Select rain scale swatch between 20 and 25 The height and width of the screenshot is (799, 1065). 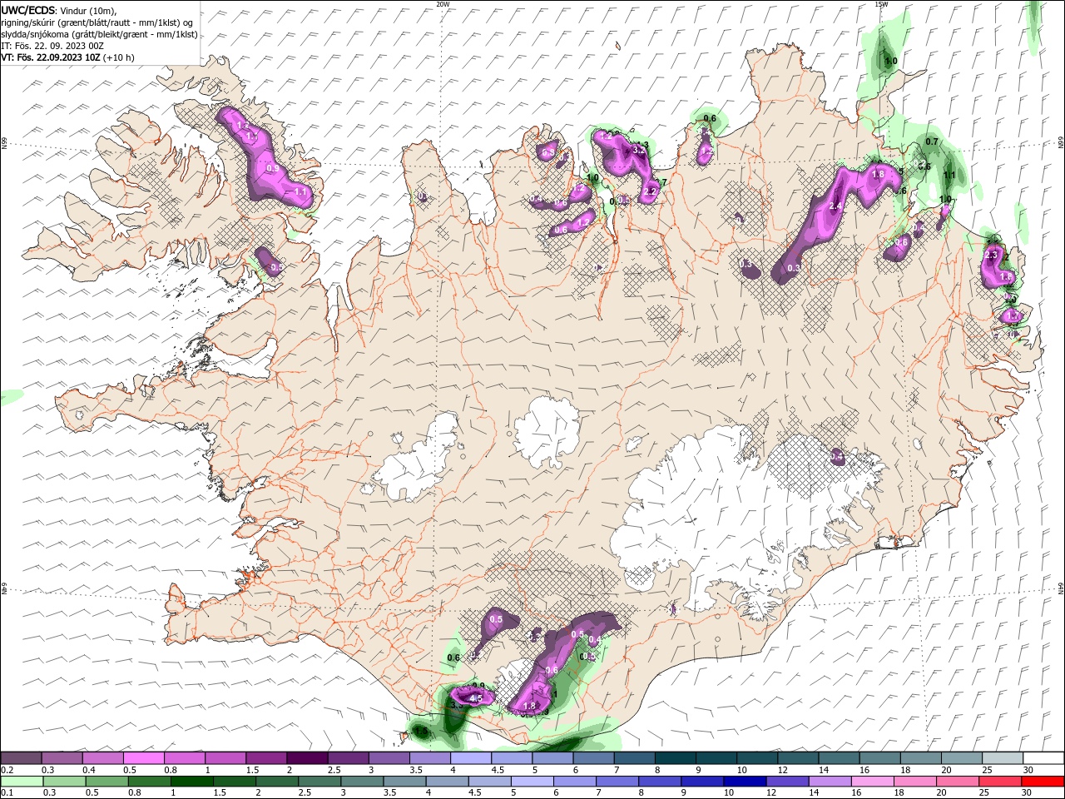click(958, 782)
